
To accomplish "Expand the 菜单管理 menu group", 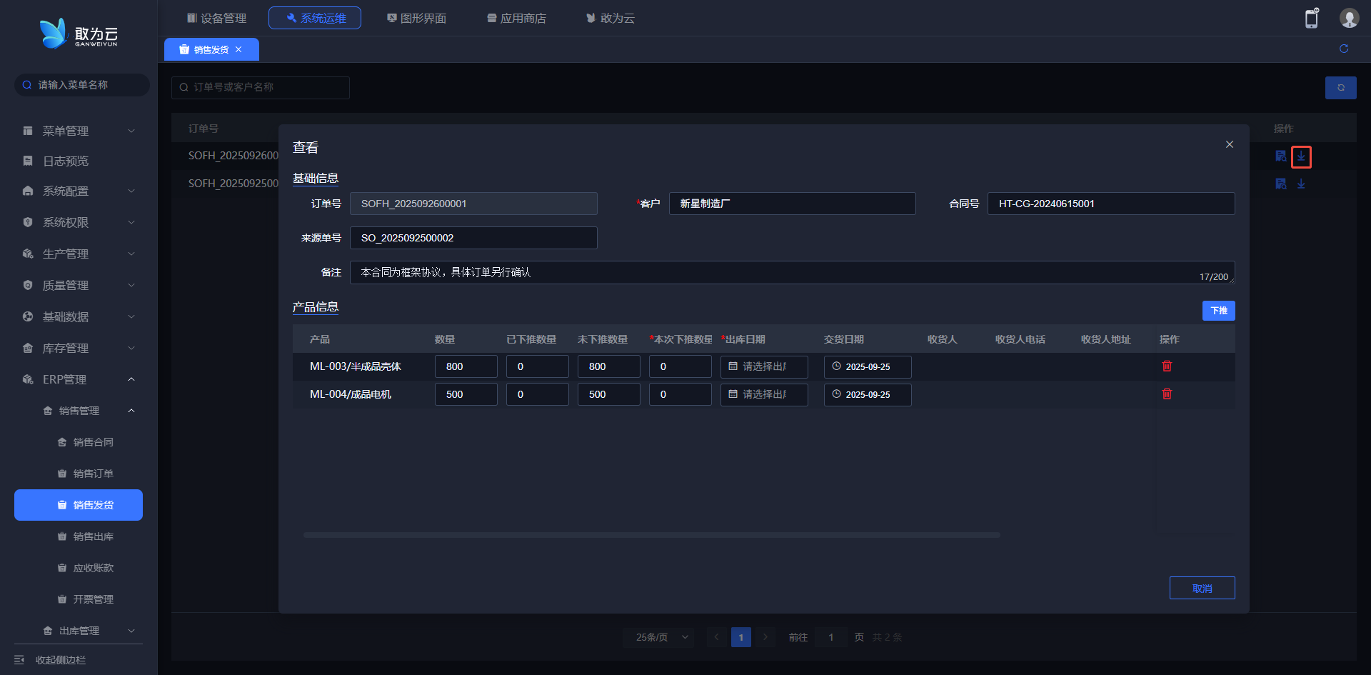I will tap(79, 131).
